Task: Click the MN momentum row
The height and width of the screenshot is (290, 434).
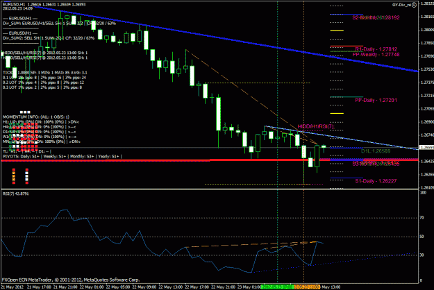Action: (42, 142)
